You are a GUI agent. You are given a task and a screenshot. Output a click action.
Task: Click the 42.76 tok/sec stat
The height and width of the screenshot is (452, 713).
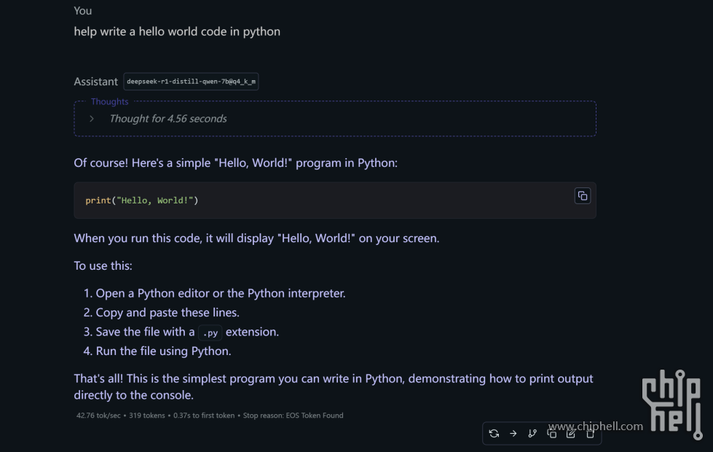tap(100, 416)
